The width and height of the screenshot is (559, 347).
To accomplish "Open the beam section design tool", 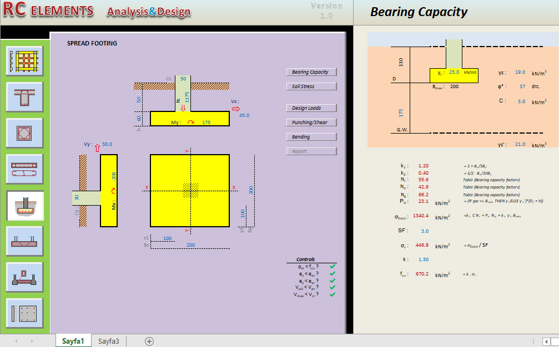I will pyautogui.click(x=25, y=96).
